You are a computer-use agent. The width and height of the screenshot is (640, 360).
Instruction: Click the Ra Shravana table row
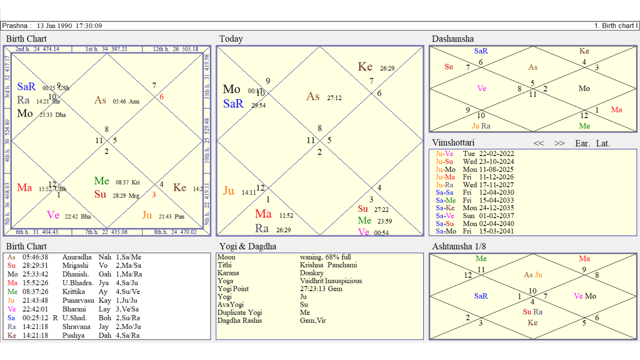74,327
